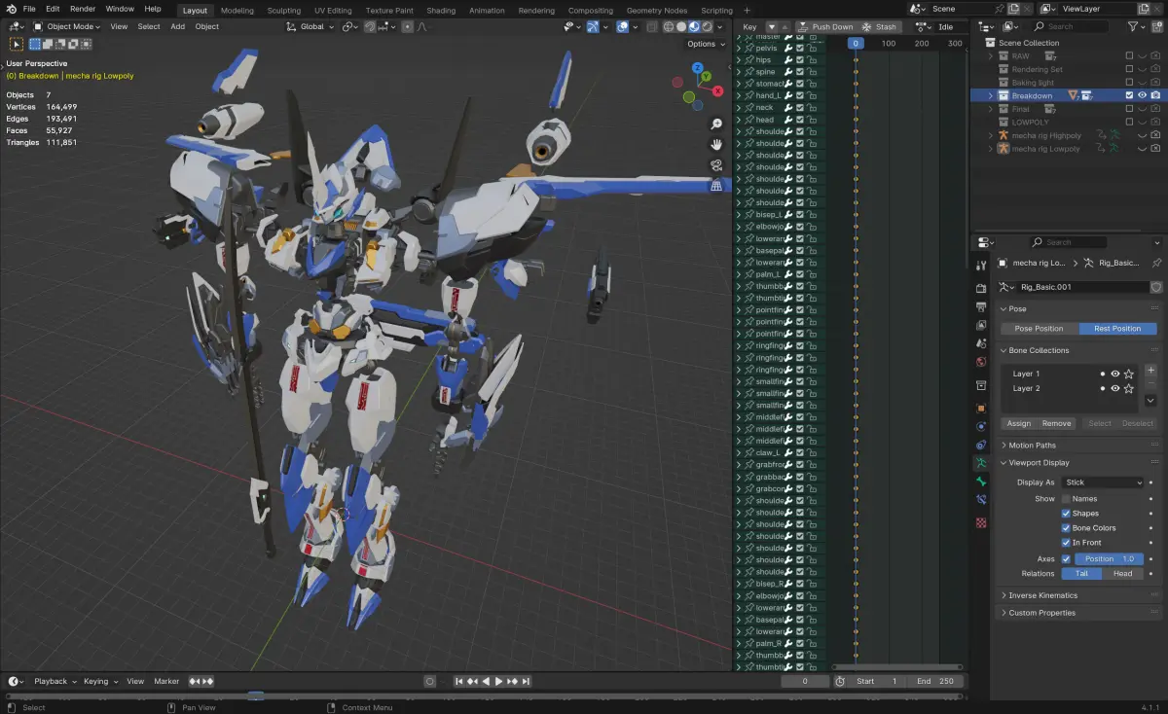Hide the Breakdown collection using eye icon
Image resolution: width=1168 pixels, height=714 pixels.
click(1143, 95)
